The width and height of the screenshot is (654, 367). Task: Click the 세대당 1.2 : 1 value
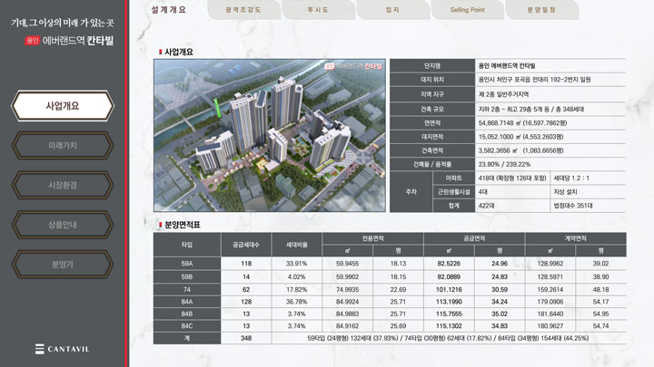point(571,179)
